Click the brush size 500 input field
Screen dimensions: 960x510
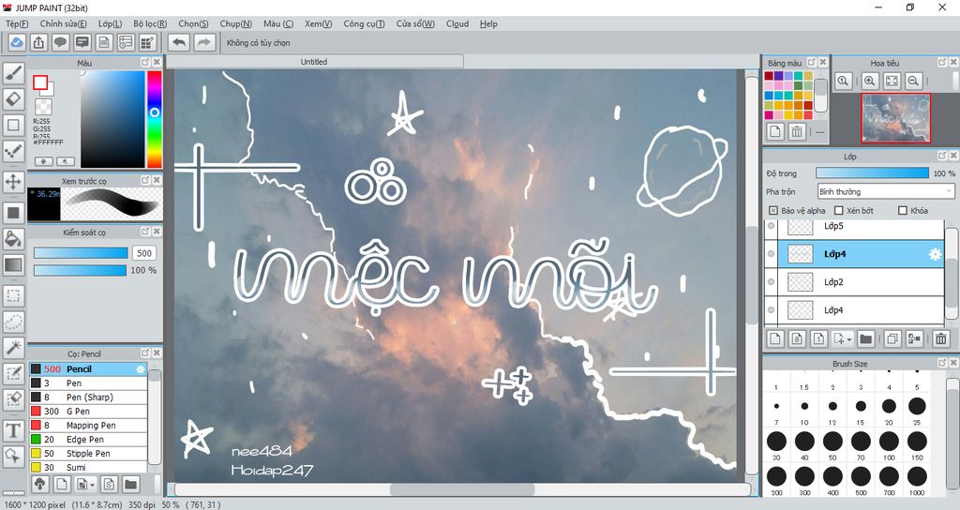tap(144, 253)
